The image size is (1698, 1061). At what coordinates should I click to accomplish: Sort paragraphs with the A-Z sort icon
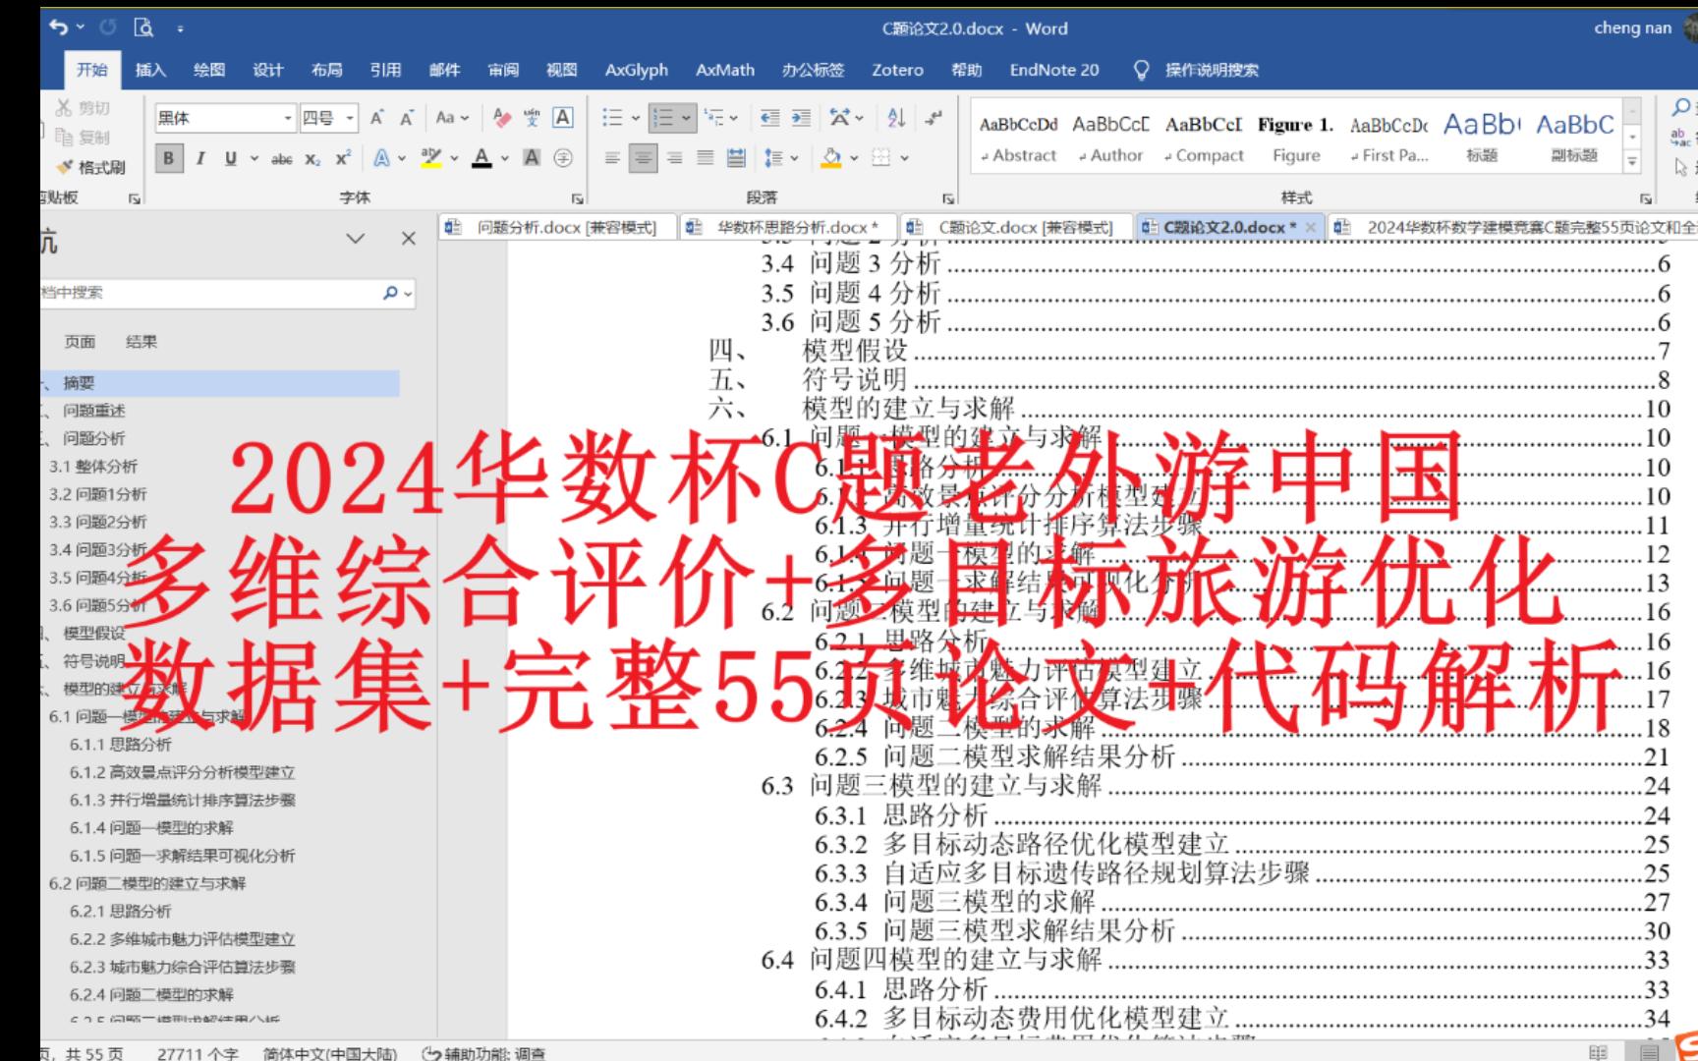coord(895,118)
